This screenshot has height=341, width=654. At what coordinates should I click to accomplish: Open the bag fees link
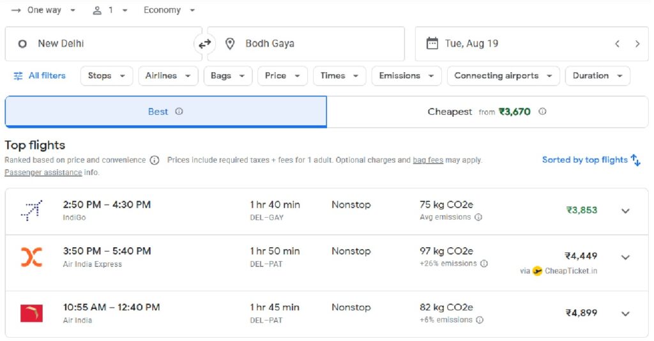pos(428,160)
